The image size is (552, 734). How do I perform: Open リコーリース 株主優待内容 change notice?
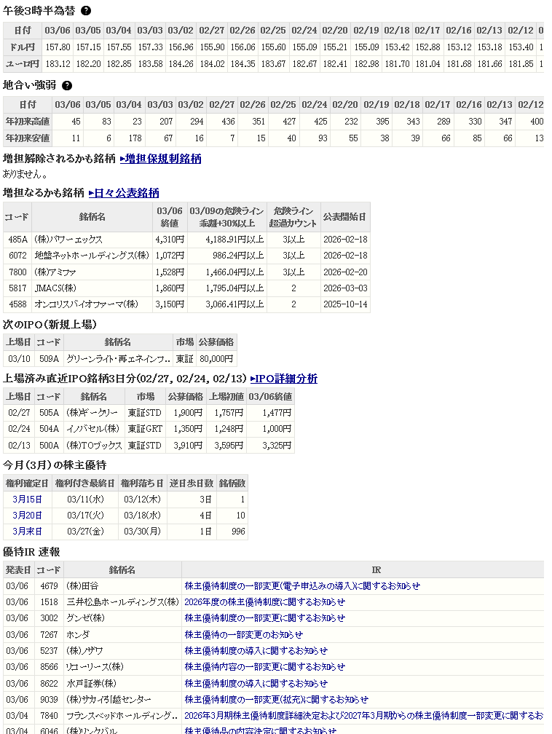point(264,667)
